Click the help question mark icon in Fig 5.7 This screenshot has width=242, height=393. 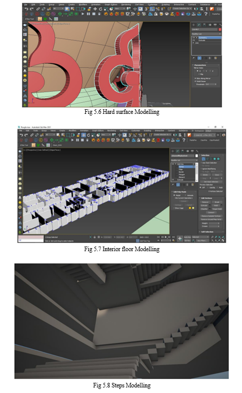point(184,140)
